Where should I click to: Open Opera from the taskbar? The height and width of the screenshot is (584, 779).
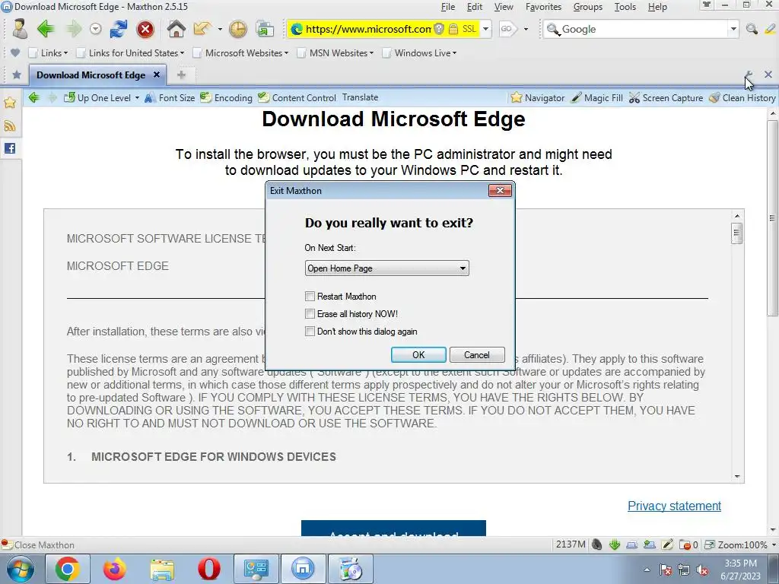pyautogui.click(x=209, y=569)
